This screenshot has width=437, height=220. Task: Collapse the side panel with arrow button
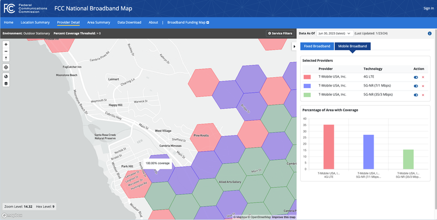click(x=294, y=46)
